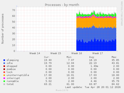The width and height of the screenshot is (124, 93).
Task: Click the 'Number of processes' axis label
Action: (2, 29)
